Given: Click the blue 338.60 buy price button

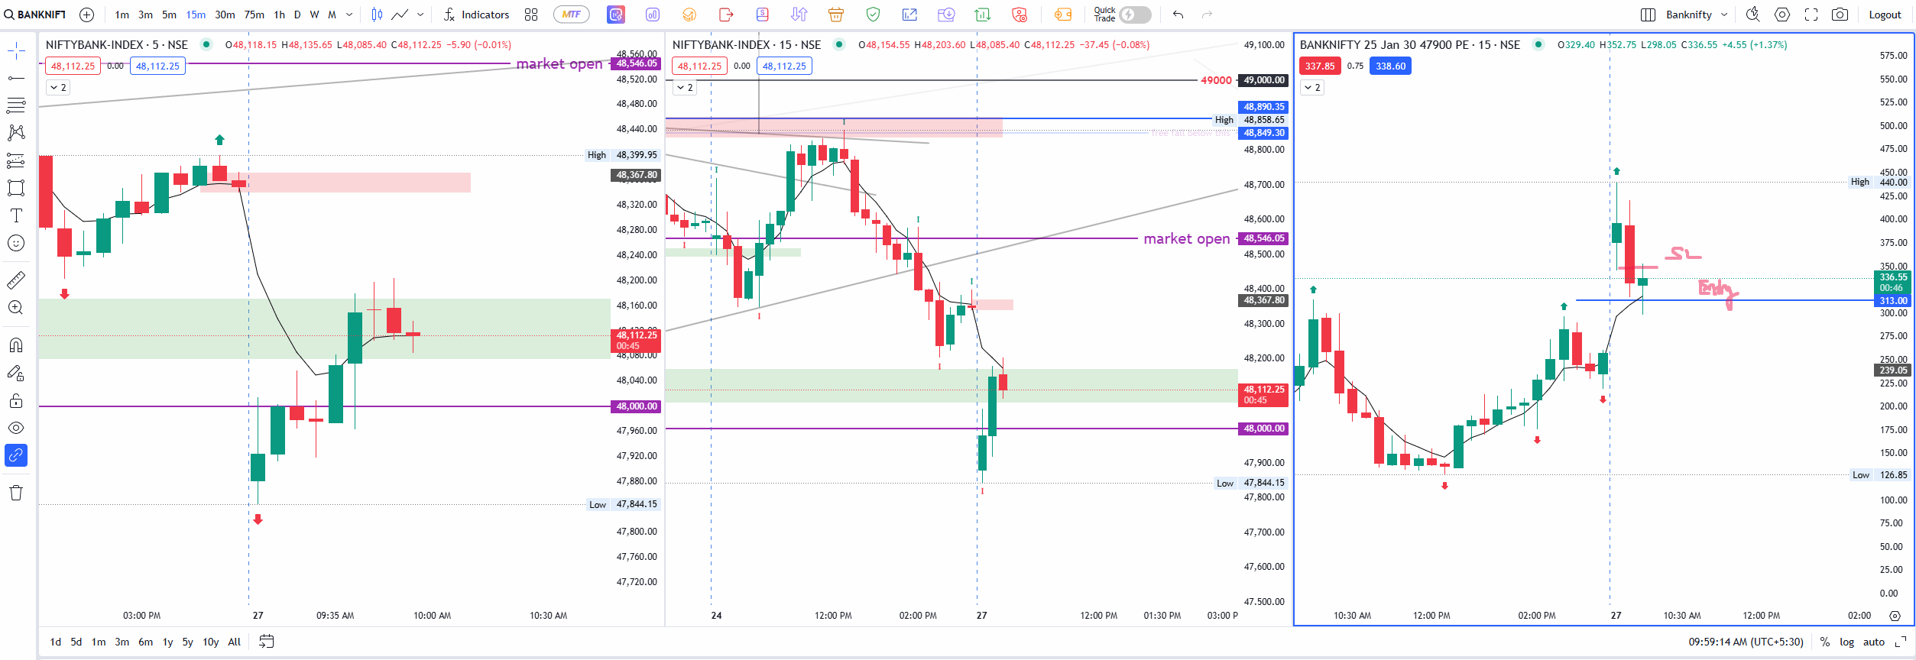Looking at the screenshot, I should [1391, 66].
